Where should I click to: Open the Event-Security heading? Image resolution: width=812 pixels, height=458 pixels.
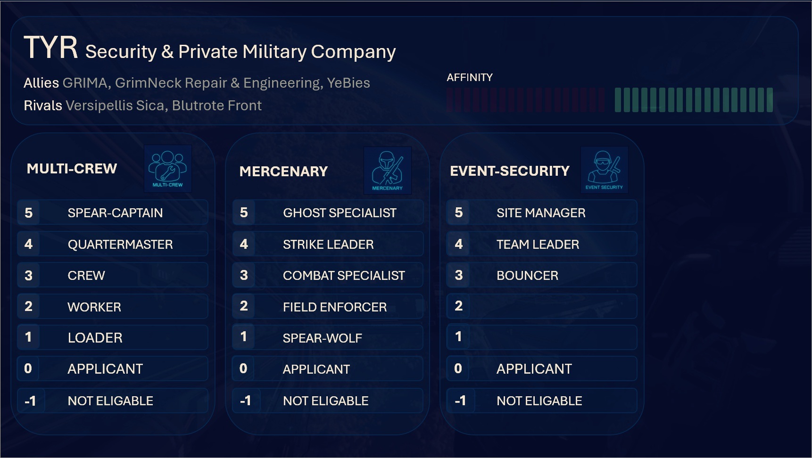tap(509, 171)
